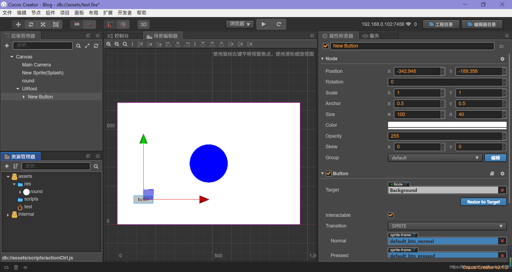The image size is (512, 272).
Task: Click the node name field
Action: click(x=412, y=46)
